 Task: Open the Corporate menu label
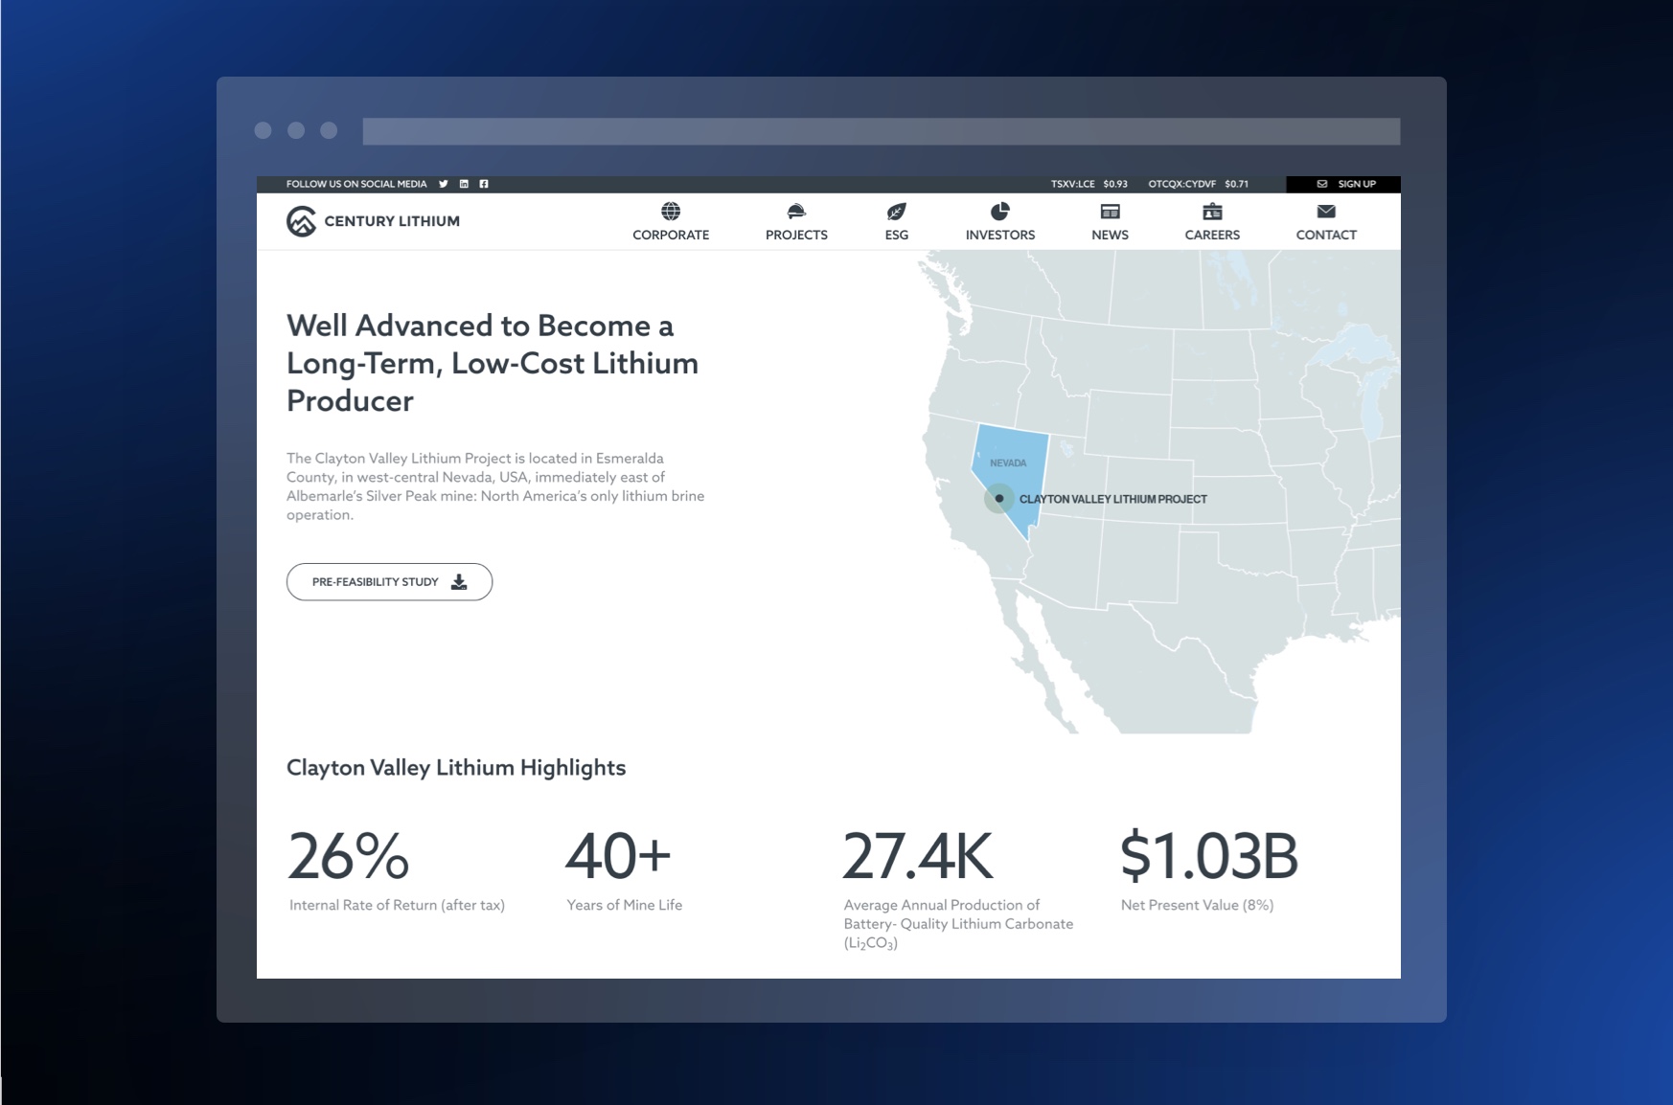[671, 235]
